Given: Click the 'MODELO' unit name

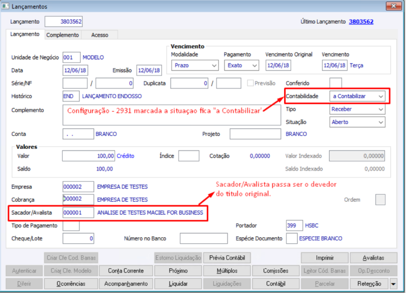Looking at the screenshot, I should (x=93, y=57).
